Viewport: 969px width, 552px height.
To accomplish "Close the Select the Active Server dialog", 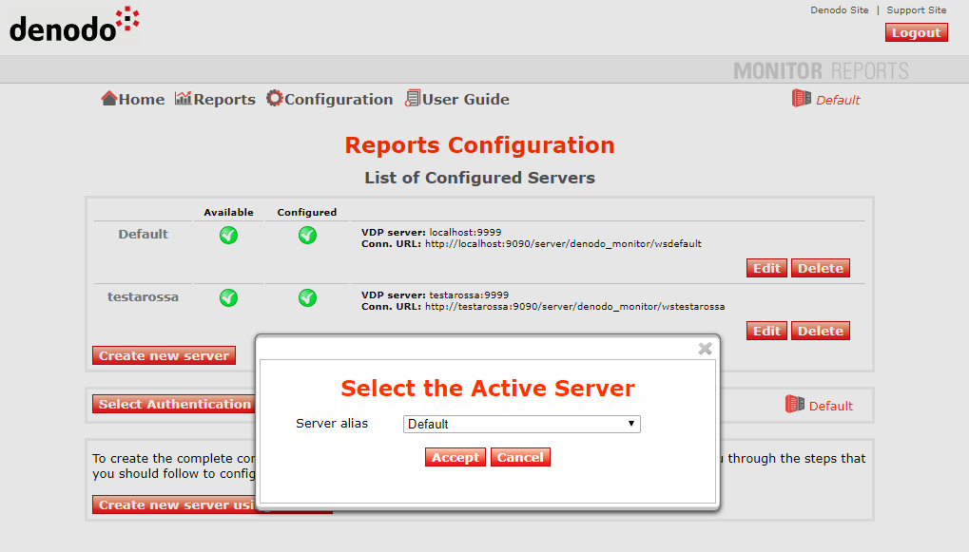I will pos(706,349).
